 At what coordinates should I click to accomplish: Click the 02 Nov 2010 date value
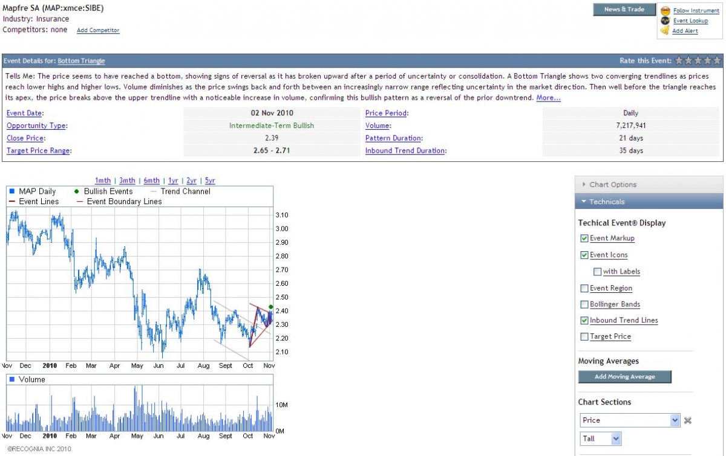coord(272,113)
